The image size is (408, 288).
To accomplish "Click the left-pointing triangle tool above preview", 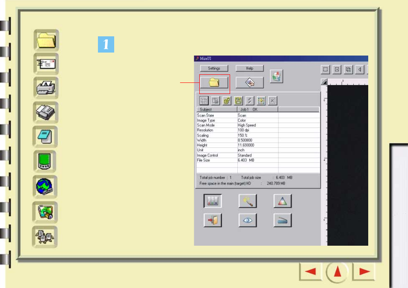I will tap(360, 69).
